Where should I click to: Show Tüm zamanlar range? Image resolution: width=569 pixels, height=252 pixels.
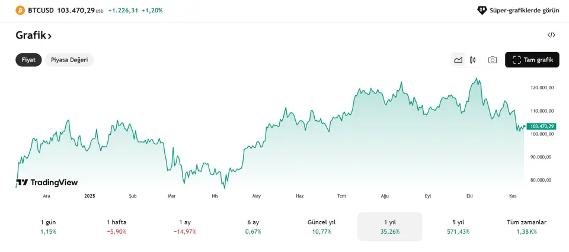click(526, 227)
